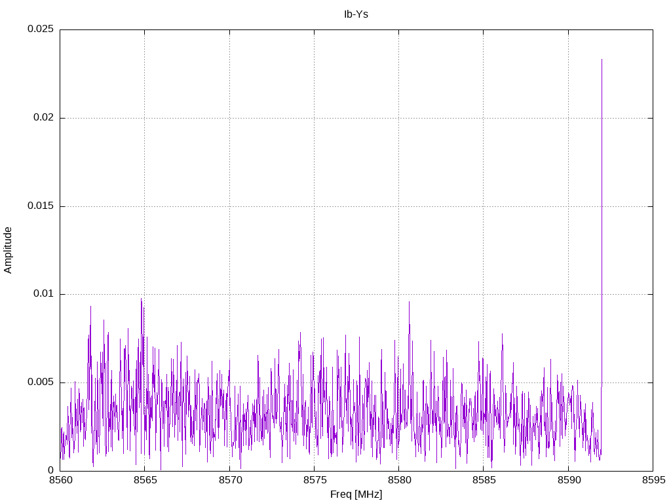Viewport: 671px width, 503px height.
Task: Click the 0.01 y-axis tick label
Action: click(44, 294)
